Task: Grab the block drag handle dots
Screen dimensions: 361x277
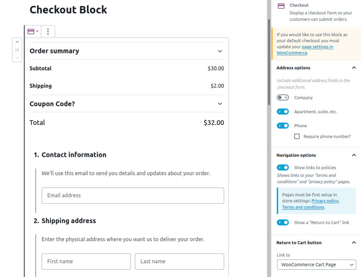Action: tap(17, 50)
